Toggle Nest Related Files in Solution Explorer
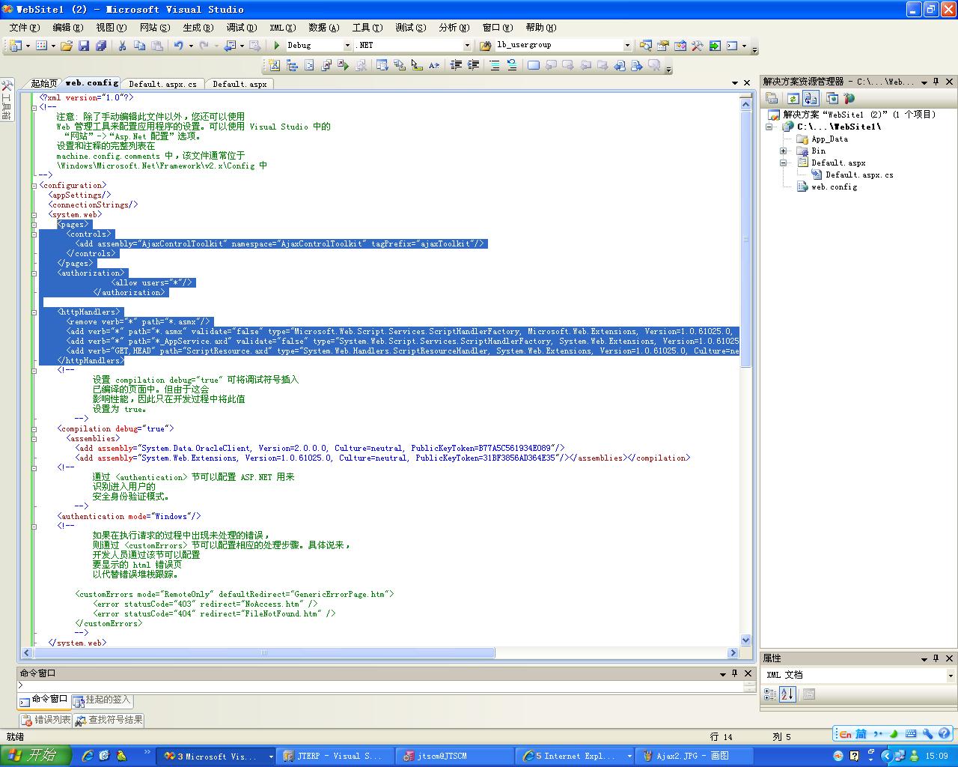The image size is (958, 767). tap(811, 98)
